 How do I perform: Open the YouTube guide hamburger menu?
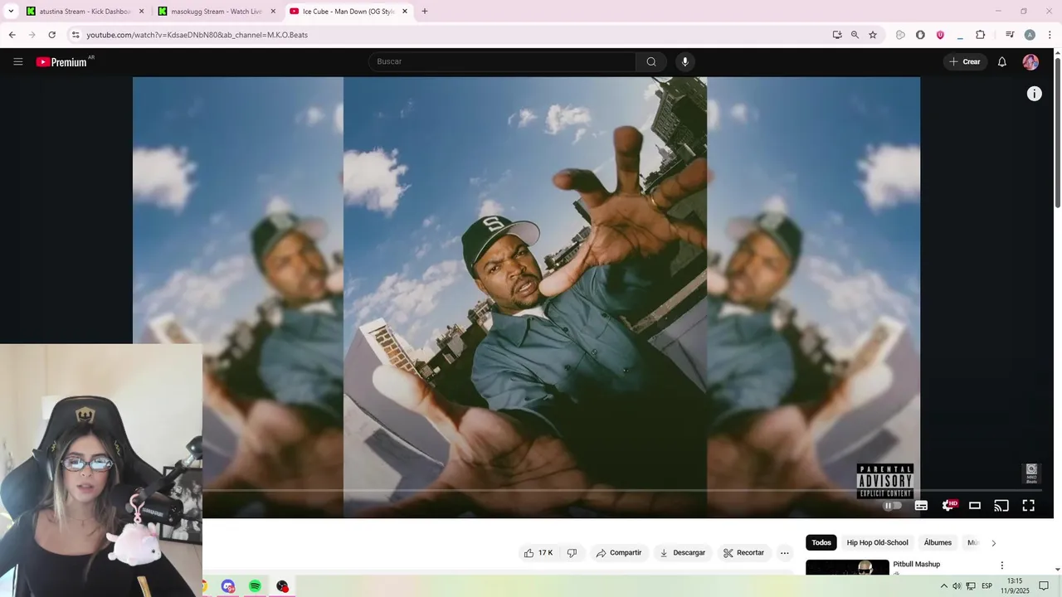(x=18, y=61)
